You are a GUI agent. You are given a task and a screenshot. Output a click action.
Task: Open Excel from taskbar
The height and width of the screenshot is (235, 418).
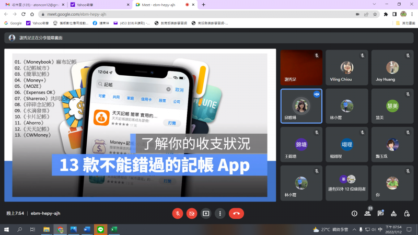pyautogui.click(x=114, y=229)
